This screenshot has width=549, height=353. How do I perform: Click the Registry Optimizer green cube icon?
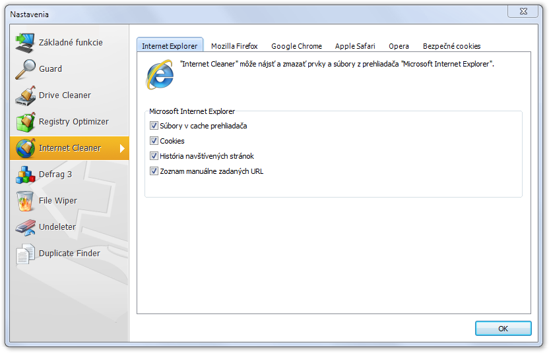25,122
